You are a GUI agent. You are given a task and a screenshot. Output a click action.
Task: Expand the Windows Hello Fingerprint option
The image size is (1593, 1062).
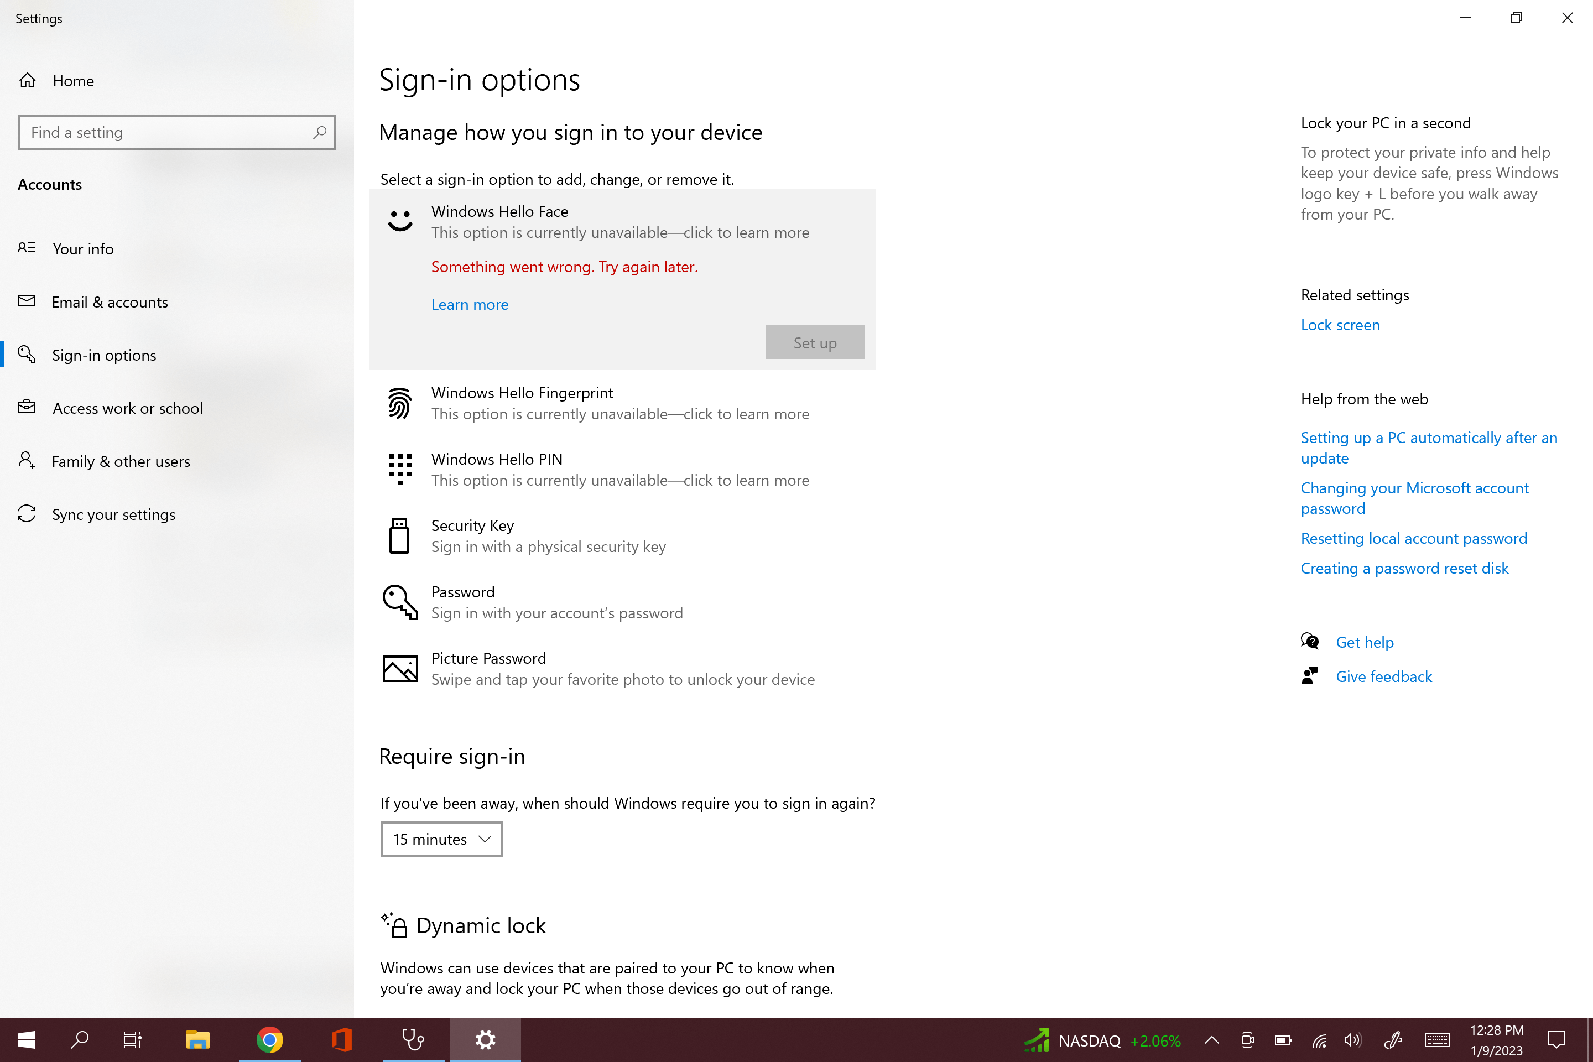[619, 403]
